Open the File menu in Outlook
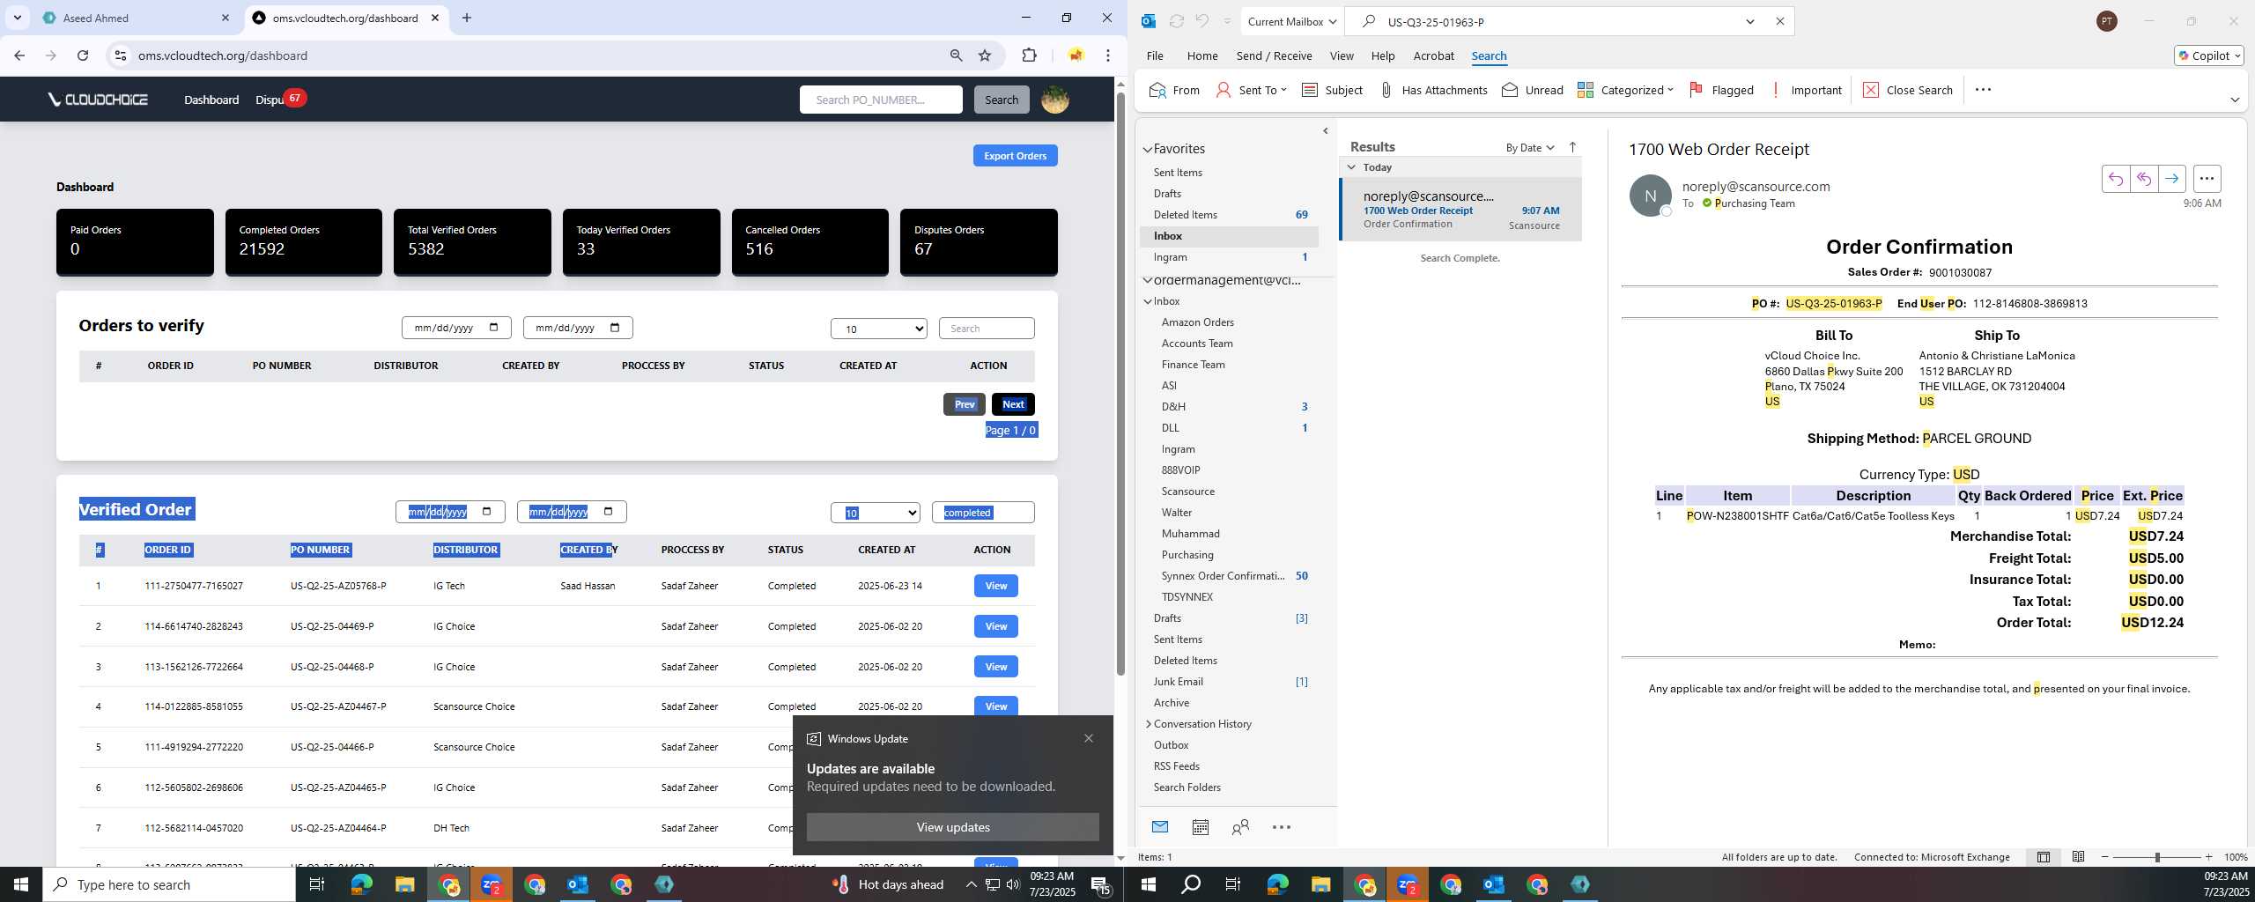This screenshot has height=902, width=2255. point(1154,55)
